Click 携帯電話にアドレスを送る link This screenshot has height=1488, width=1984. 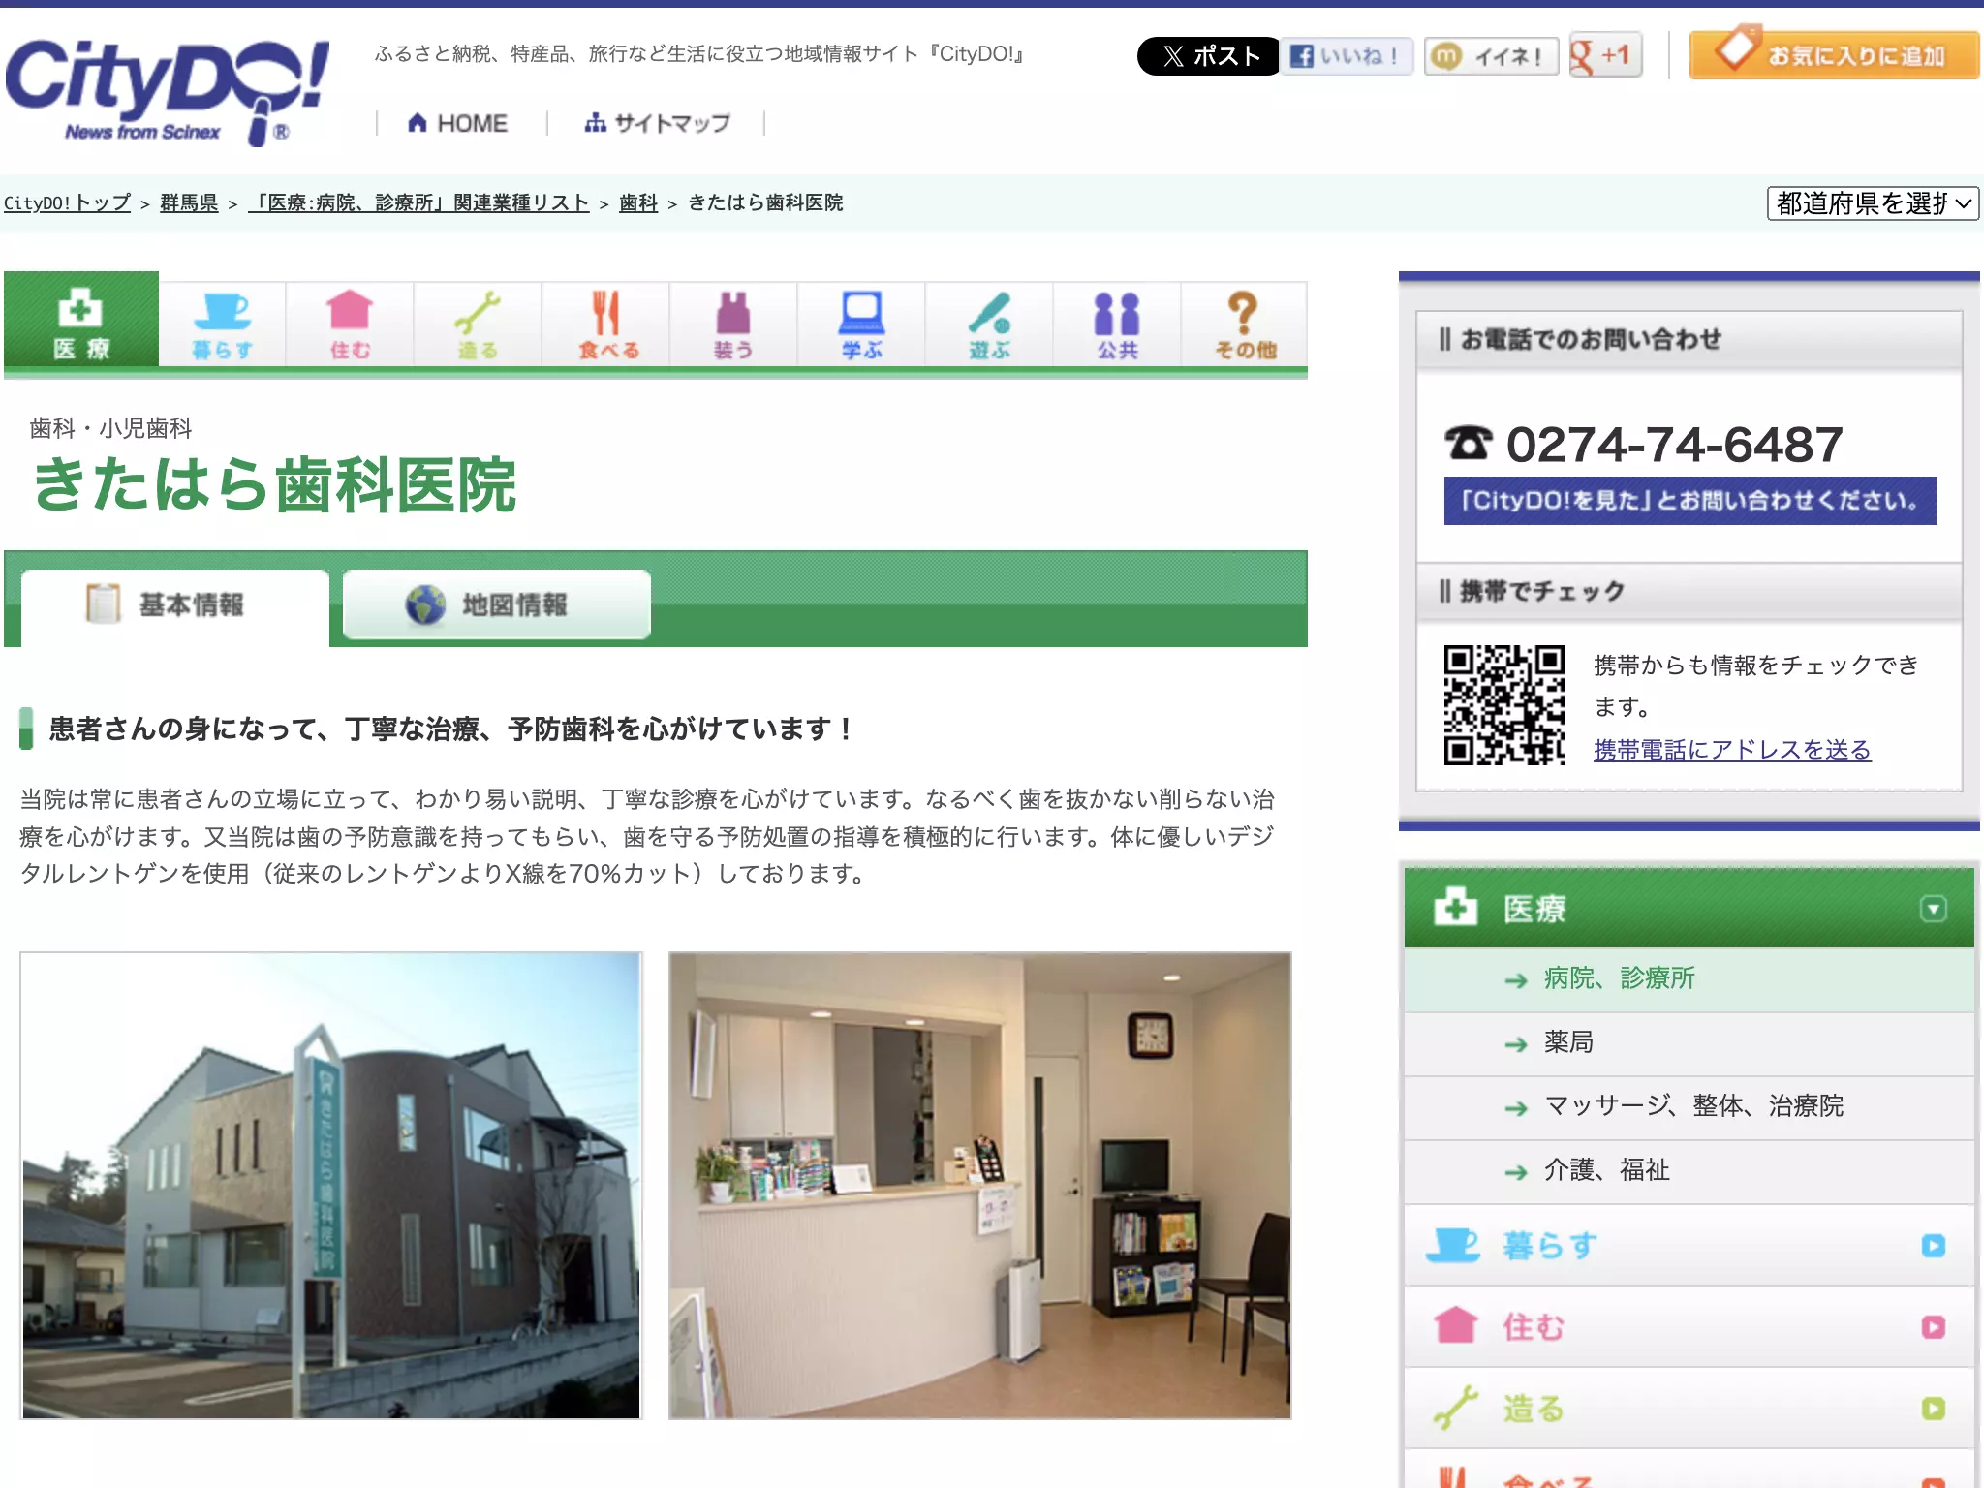(x=1732, y=749)
